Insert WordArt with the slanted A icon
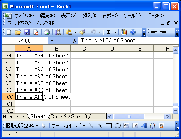This screenshot has height=139, width=181. (144, 126)
